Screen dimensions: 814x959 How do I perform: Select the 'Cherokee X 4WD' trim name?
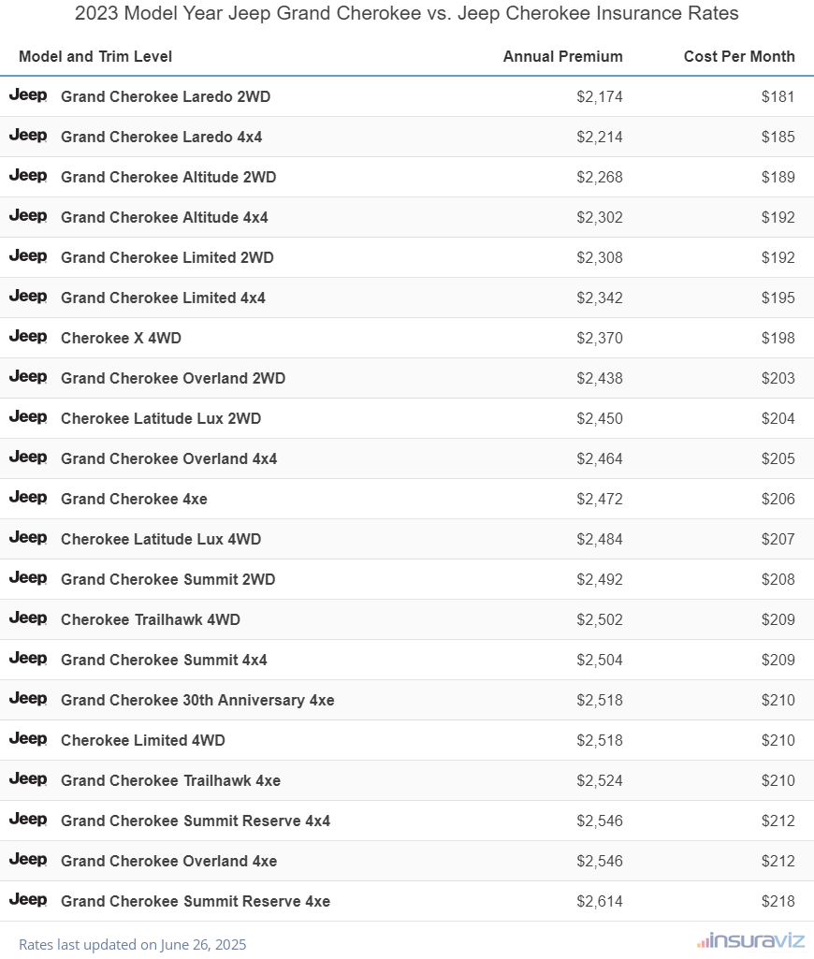(121, 338)
